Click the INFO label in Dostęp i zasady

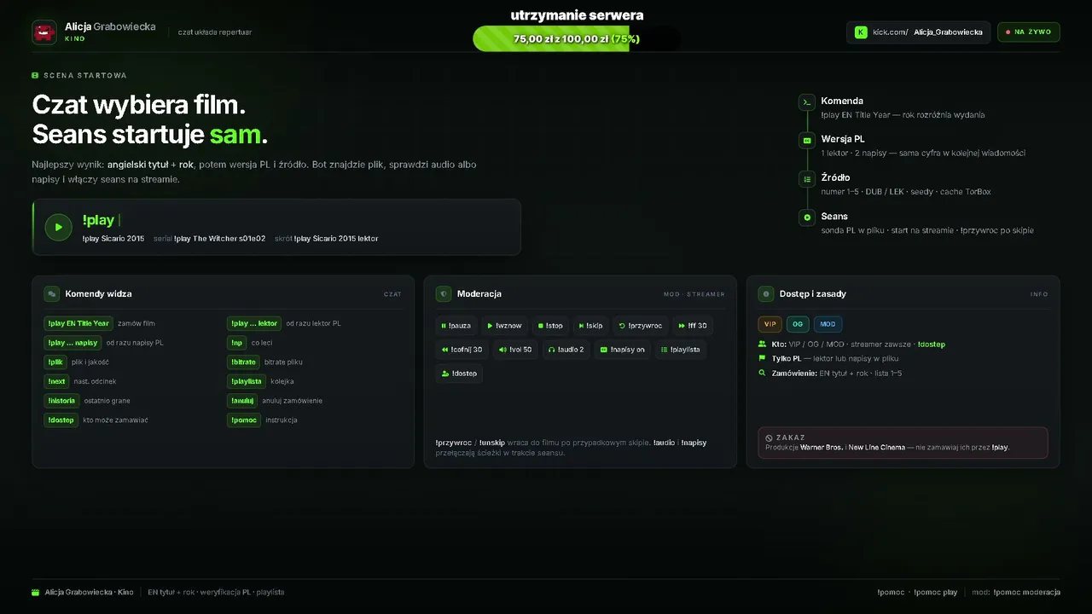(x=1039, y=294)
